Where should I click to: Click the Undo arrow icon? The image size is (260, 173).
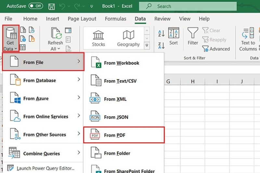(x=62, y=6)
